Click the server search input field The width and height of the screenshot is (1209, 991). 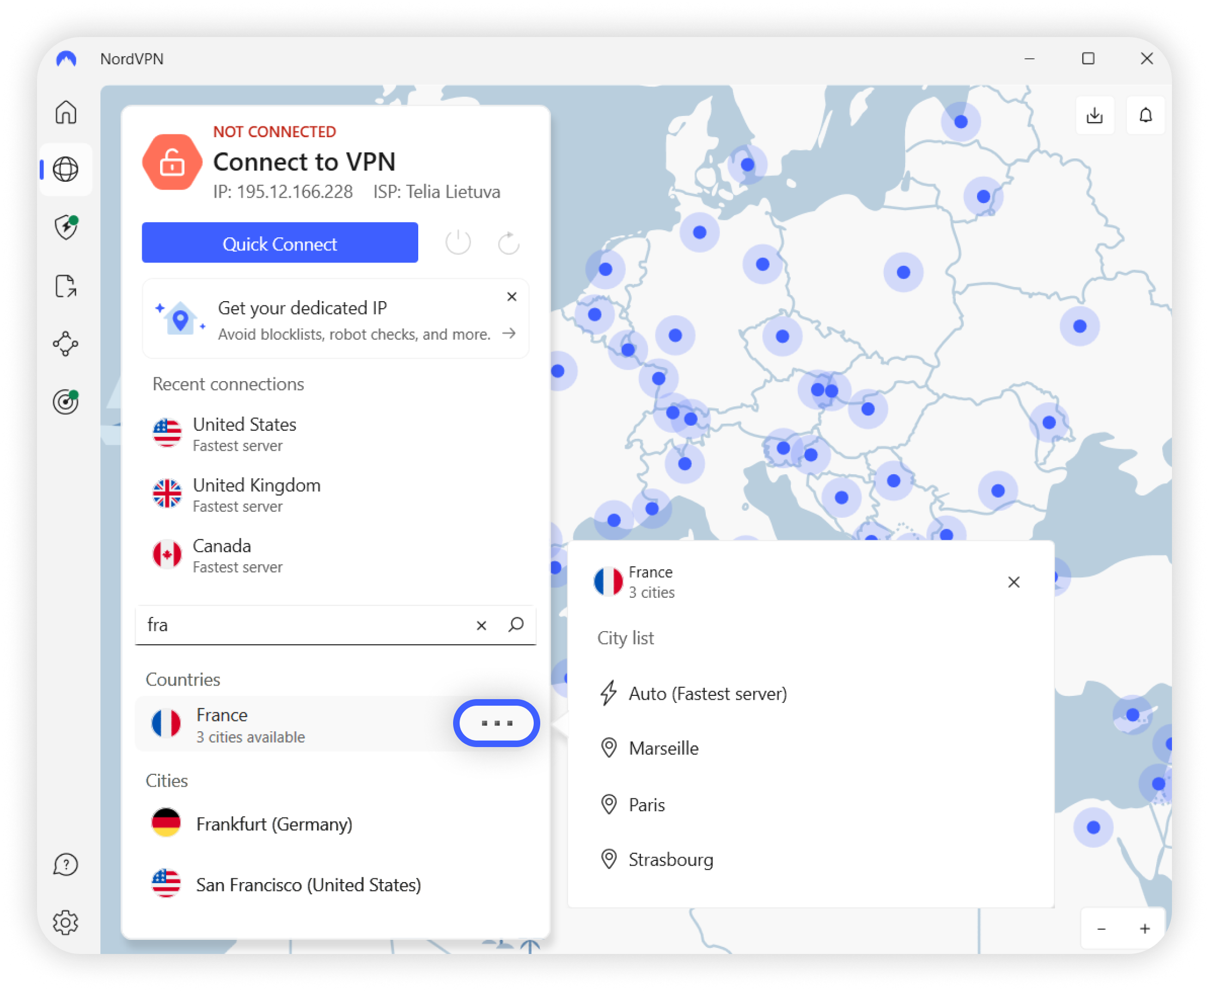[x=303, y=625]
